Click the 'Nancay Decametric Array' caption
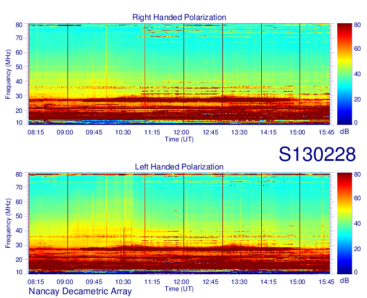Screen dimensions: 367x298 (80, 291)
